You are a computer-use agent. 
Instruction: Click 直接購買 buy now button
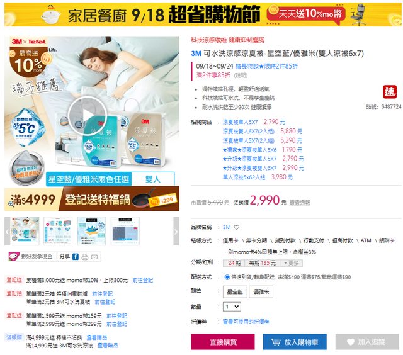point(223,342)
